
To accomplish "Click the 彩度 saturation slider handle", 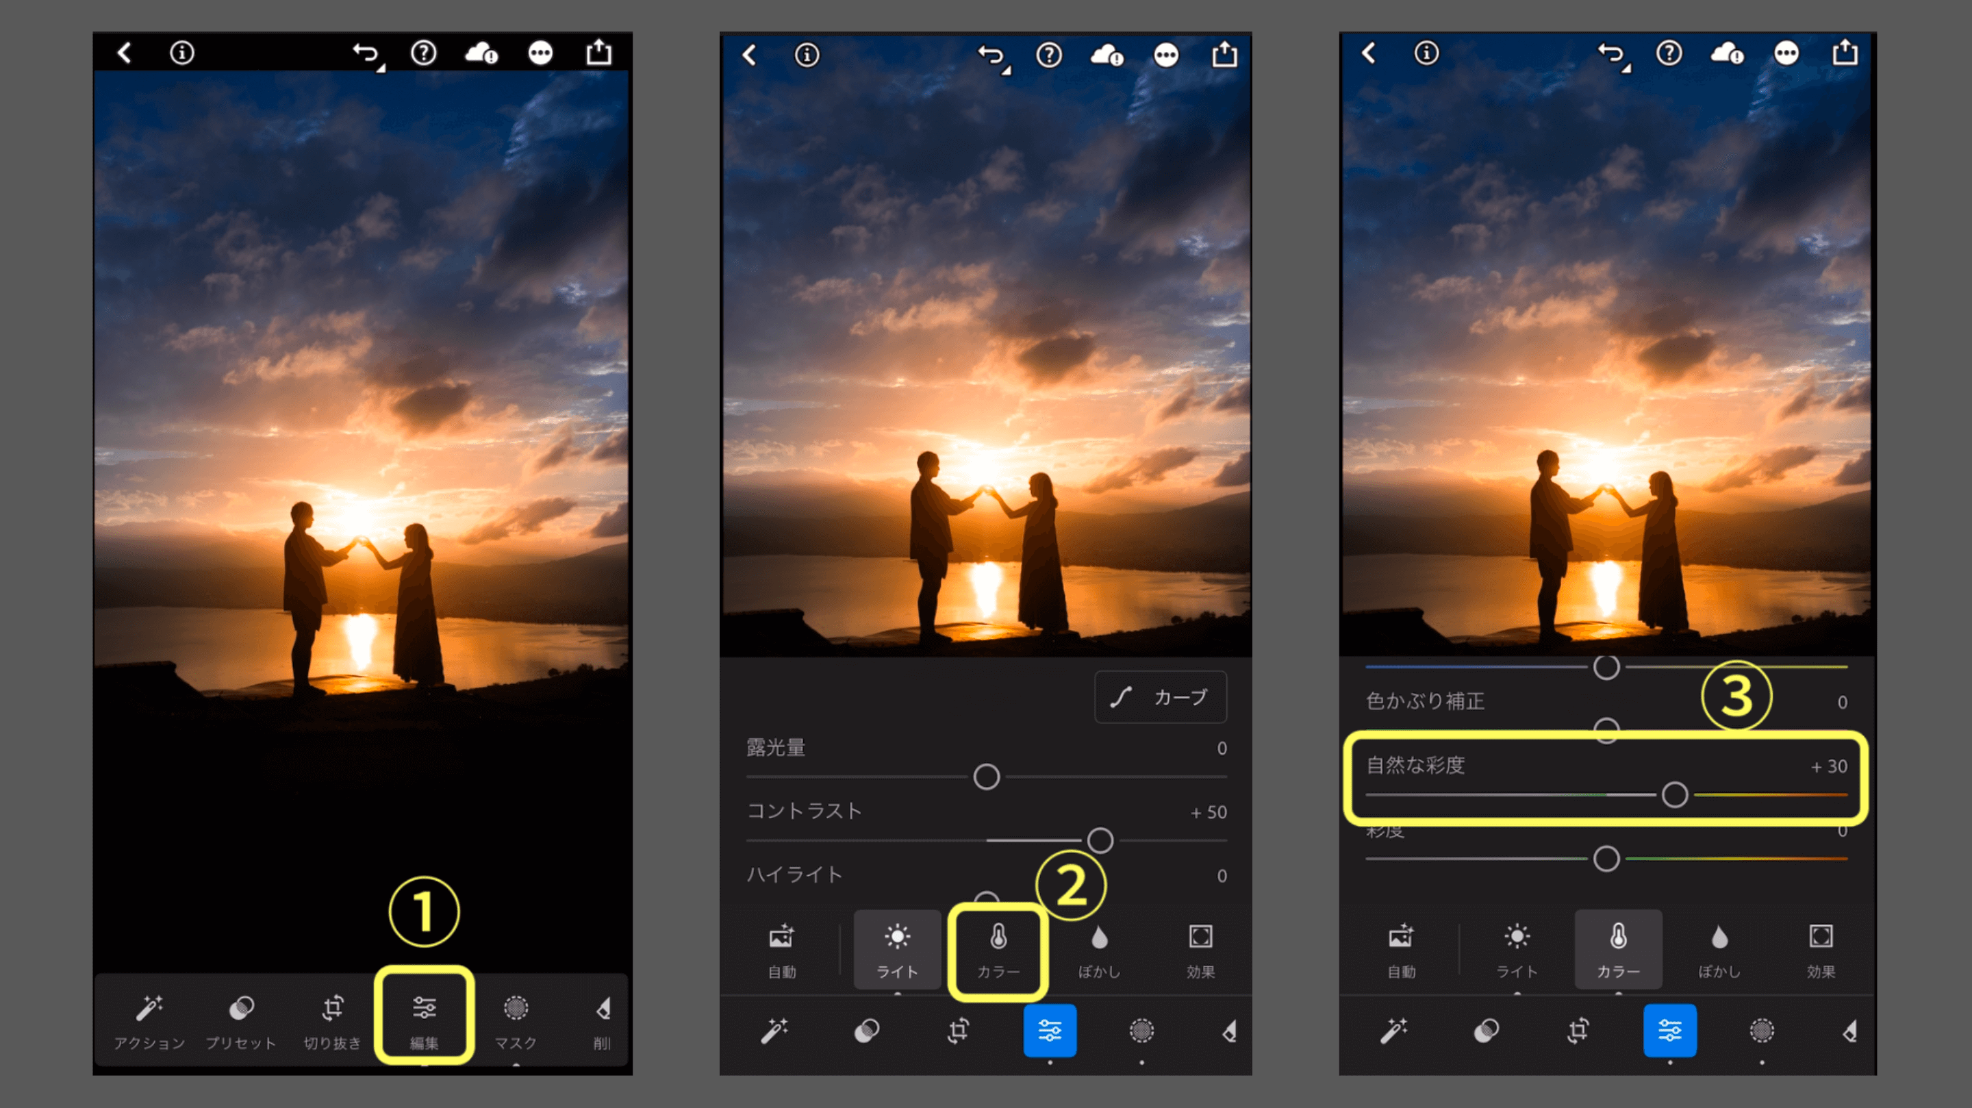I will (x=1606, y=858).
